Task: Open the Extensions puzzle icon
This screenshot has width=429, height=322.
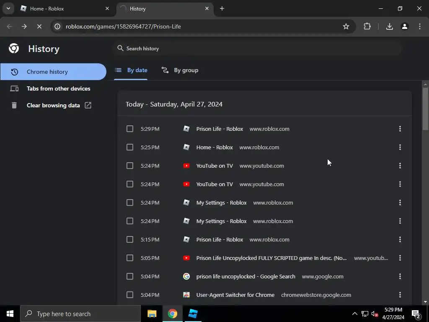Action: [367, 26]
